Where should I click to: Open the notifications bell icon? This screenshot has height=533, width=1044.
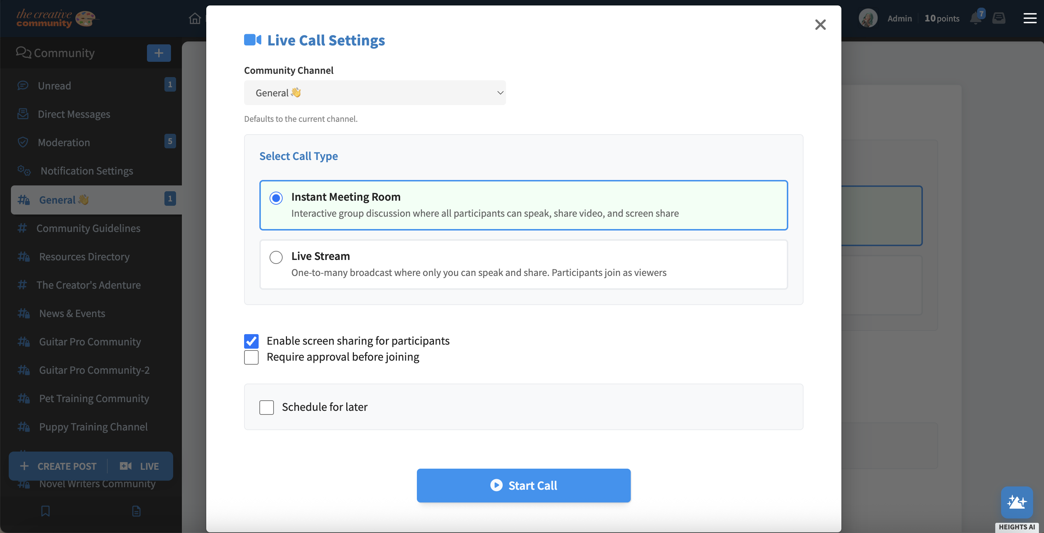[x=976, y=18]
